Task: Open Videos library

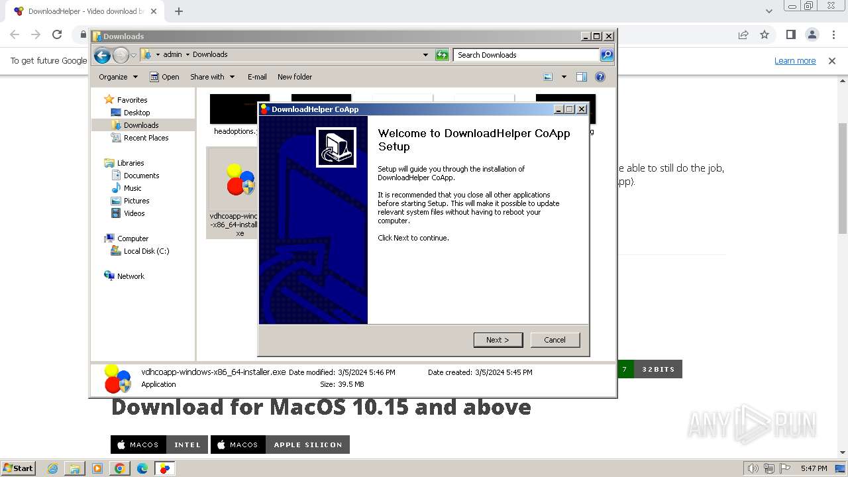Action: (x=134, y=213)
